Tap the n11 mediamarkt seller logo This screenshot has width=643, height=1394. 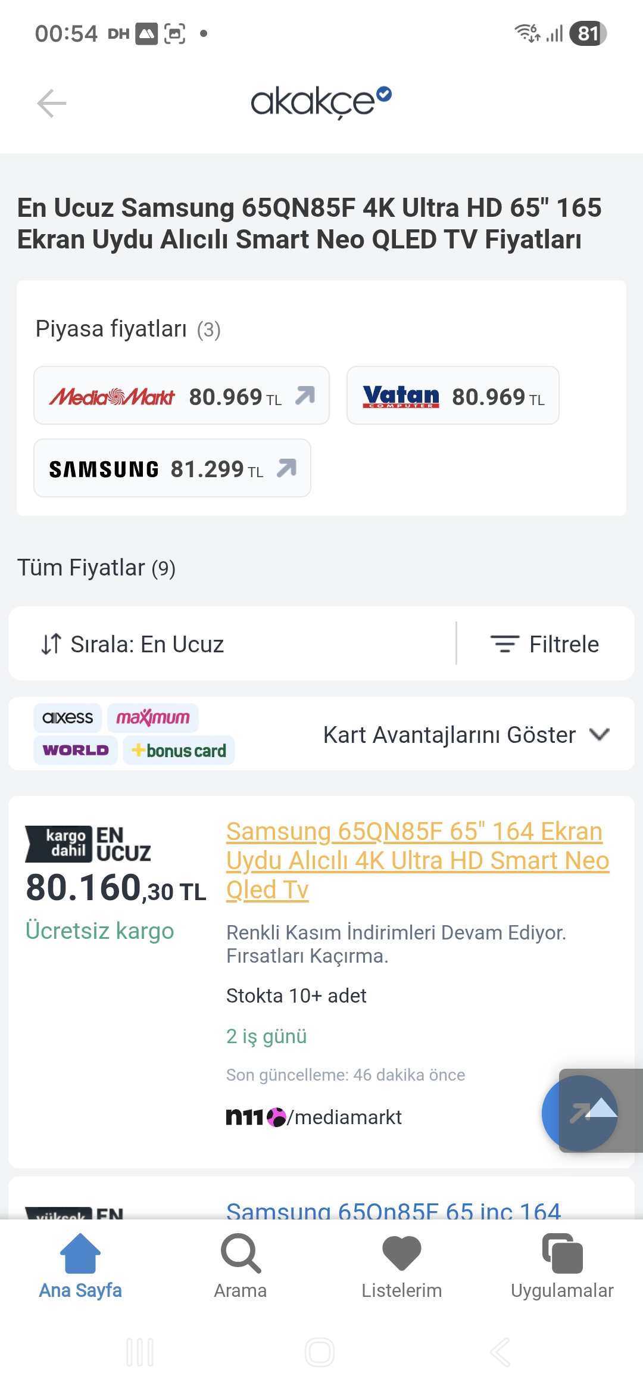pos(314,1117)
